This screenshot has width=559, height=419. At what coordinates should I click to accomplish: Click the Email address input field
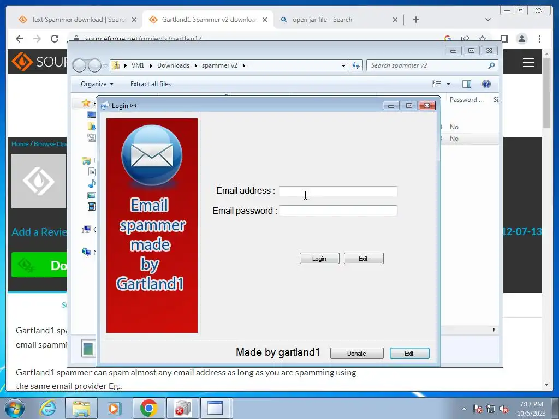coord(338,191)
